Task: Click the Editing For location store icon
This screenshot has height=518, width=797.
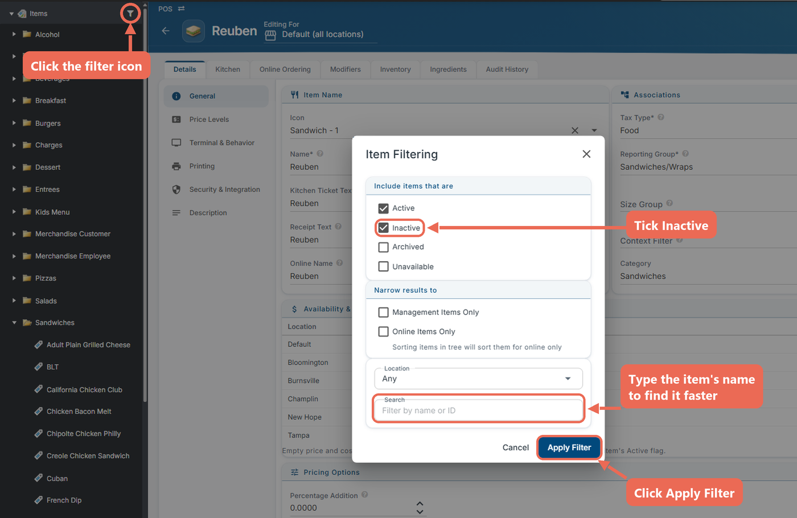Action: coord(270,35)
